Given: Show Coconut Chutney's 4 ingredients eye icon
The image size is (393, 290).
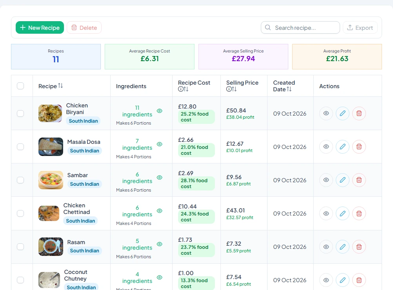Looking at the screenshot, I should (x=159, y=277).
